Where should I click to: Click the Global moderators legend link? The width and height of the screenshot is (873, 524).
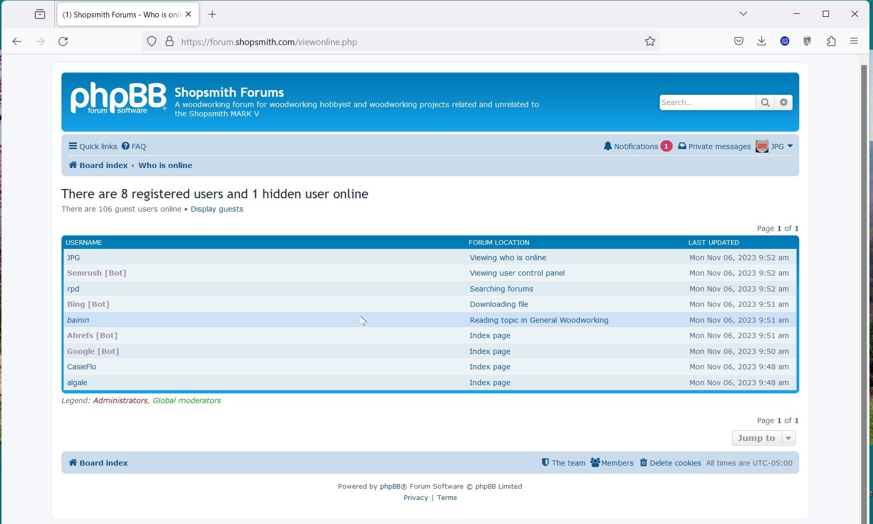pos(186,401)
